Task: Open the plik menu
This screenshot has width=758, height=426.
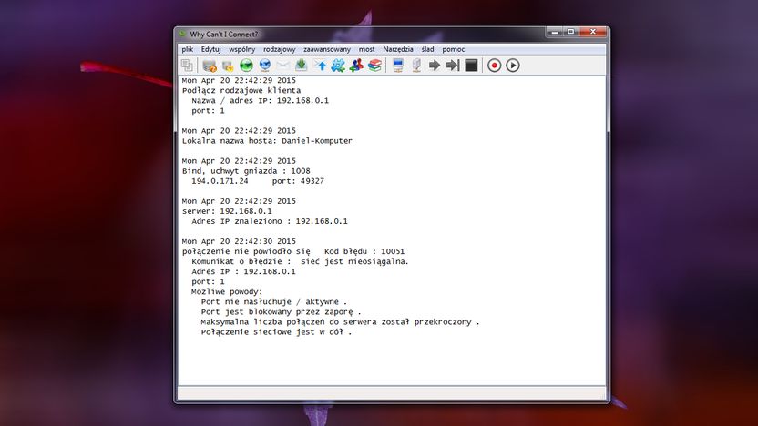Action: click(x=188, y=49)
